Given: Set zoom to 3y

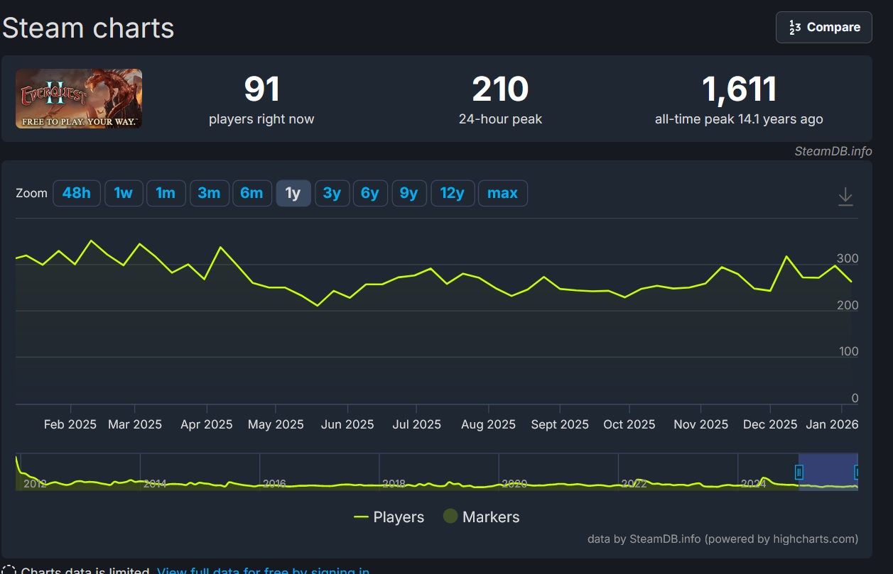Looking at the screenshot, I should tap(332, 193).
